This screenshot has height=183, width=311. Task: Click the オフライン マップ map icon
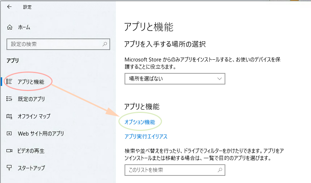(9, 116)
